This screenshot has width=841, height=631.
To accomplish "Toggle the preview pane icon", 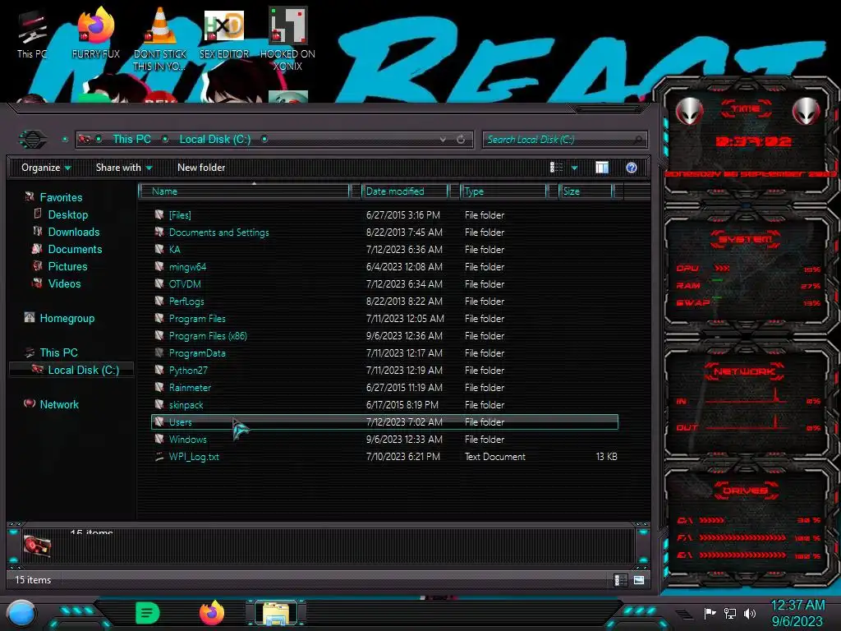I will pos(602,168).
